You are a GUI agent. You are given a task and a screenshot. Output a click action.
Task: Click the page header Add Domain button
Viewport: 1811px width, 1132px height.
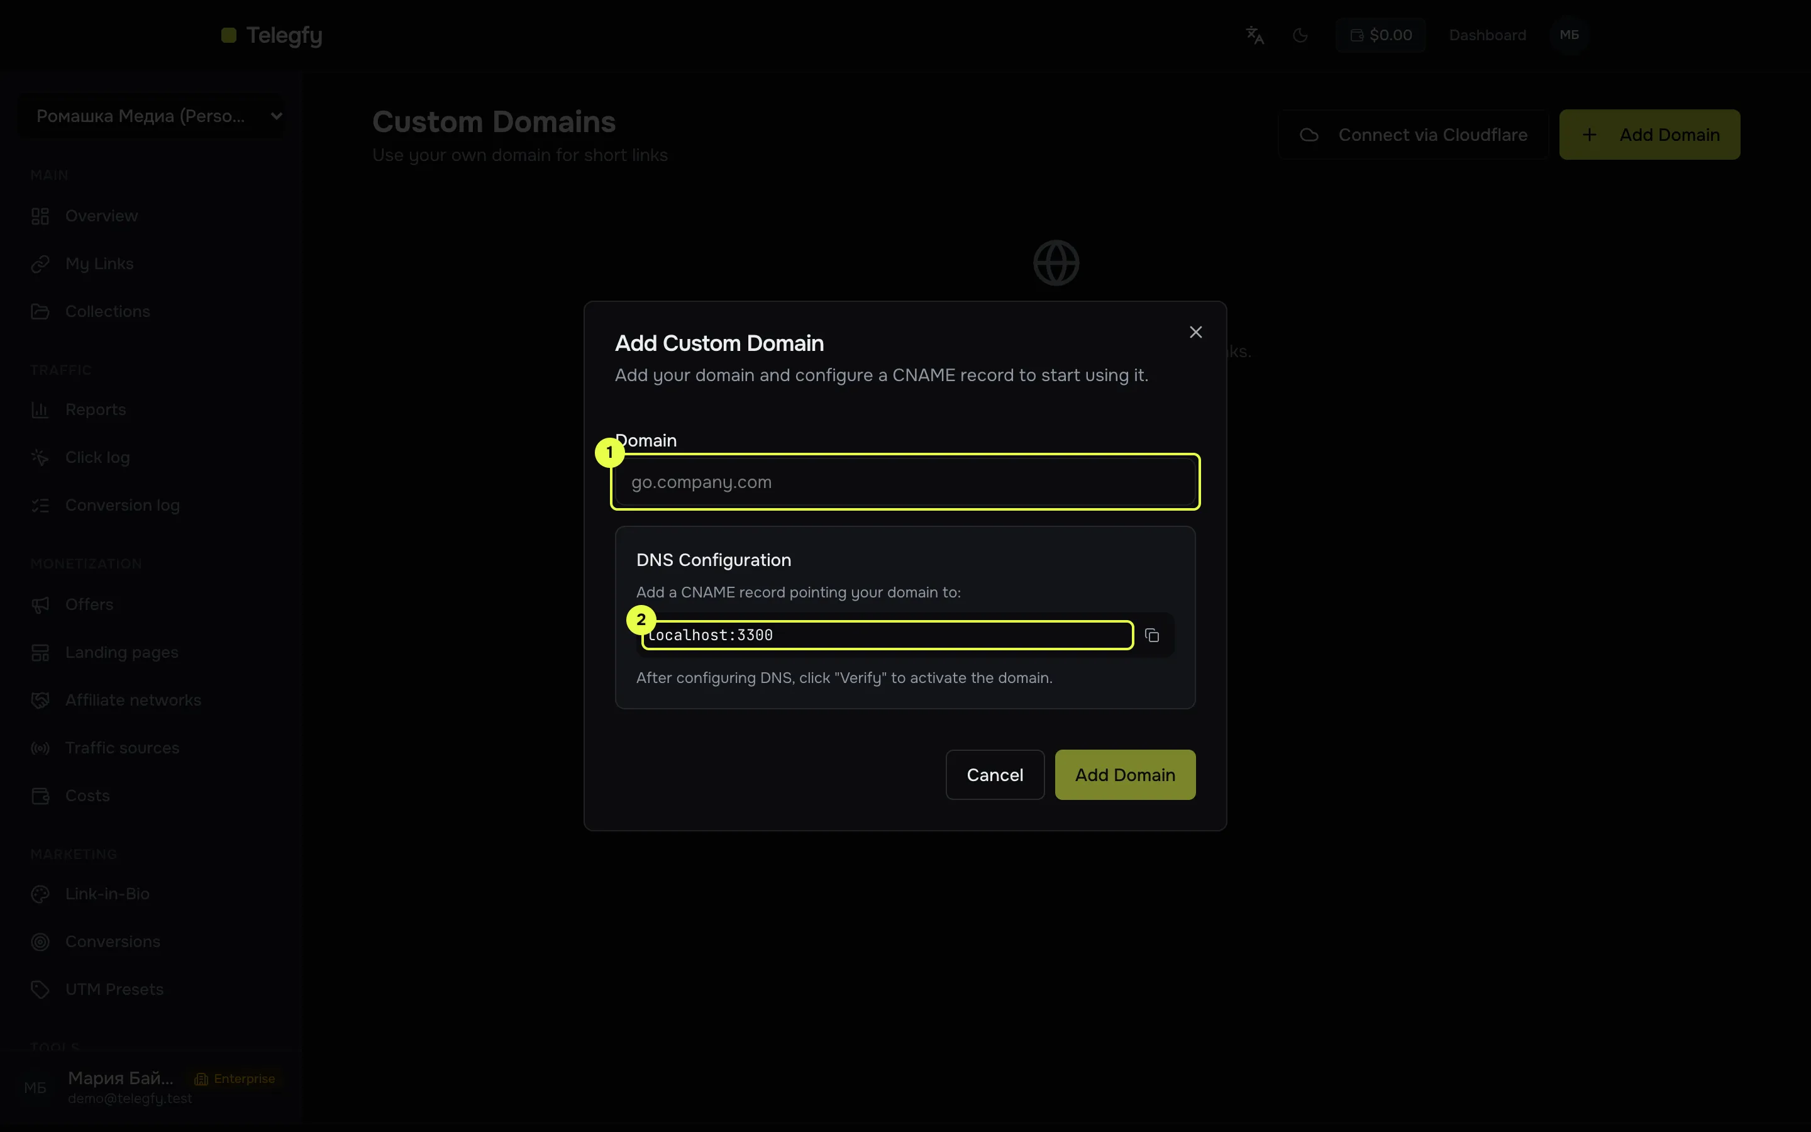tap(1649, 135)
